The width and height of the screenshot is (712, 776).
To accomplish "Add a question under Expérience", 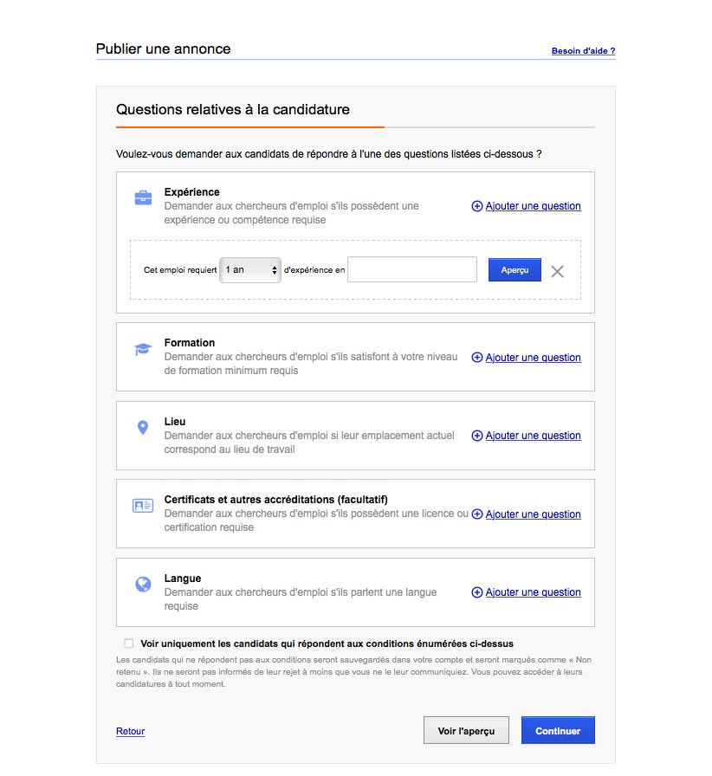I will point(533,206).
